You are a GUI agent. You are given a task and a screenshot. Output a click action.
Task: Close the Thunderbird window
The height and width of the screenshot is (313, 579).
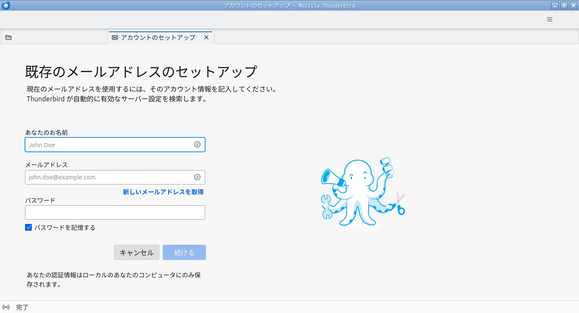click(x=573, y=6)
